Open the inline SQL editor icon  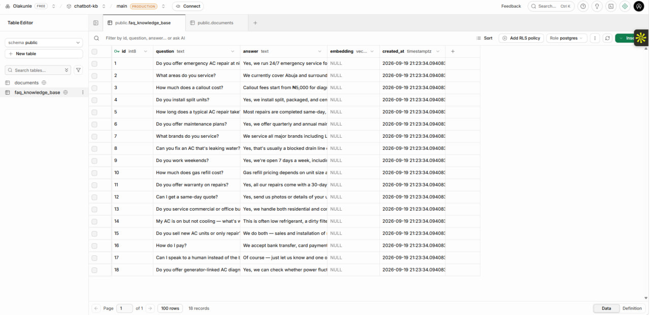[611, 6]
